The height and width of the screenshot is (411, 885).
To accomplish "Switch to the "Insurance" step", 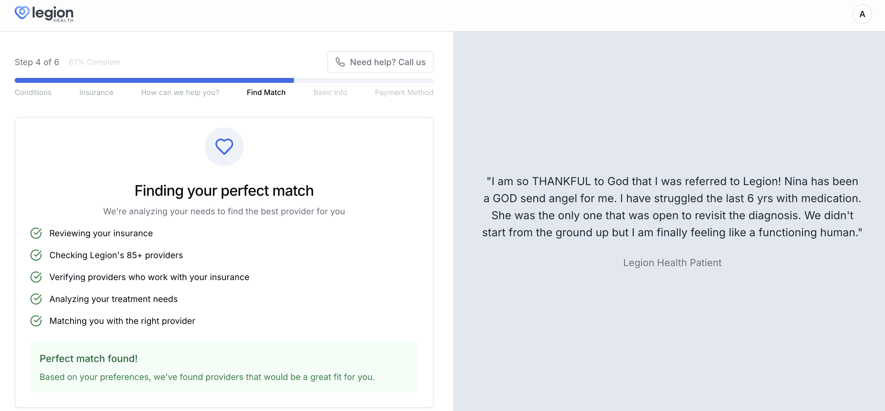I will point(96,92).
